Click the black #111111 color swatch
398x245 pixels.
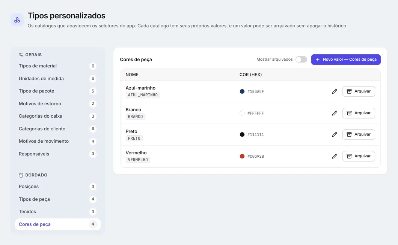(x=242, y=134)
